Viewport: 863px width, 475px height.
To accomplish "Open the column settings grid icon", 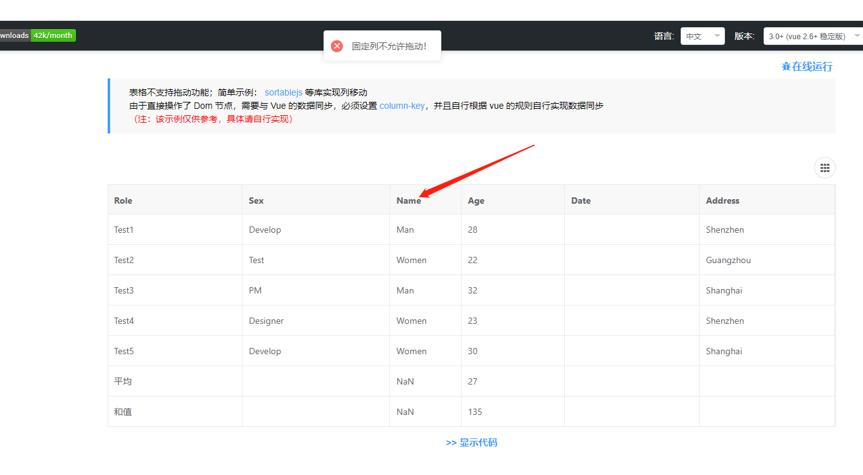I will point(824,168).
